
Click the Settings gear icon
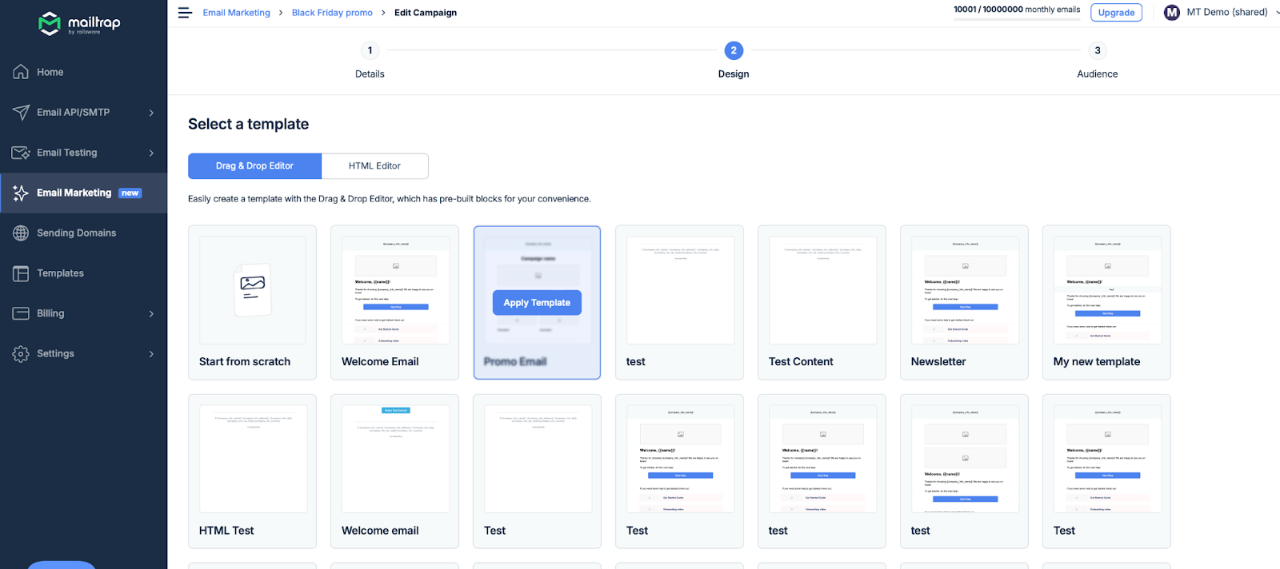[x=21, y=354]
